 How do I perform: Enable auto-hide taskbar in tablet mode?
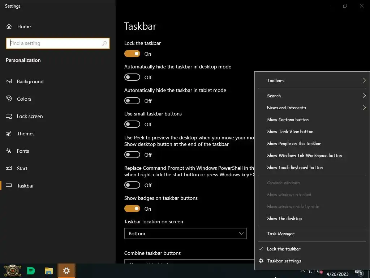(132, 101)
